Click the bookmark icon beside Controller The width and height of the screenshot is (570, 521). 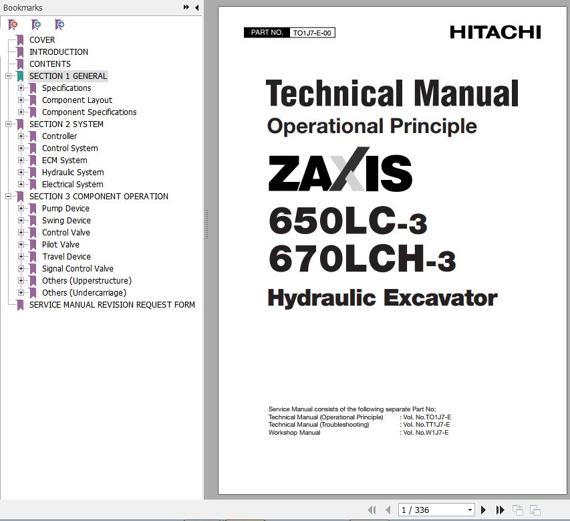coord(33,136)
